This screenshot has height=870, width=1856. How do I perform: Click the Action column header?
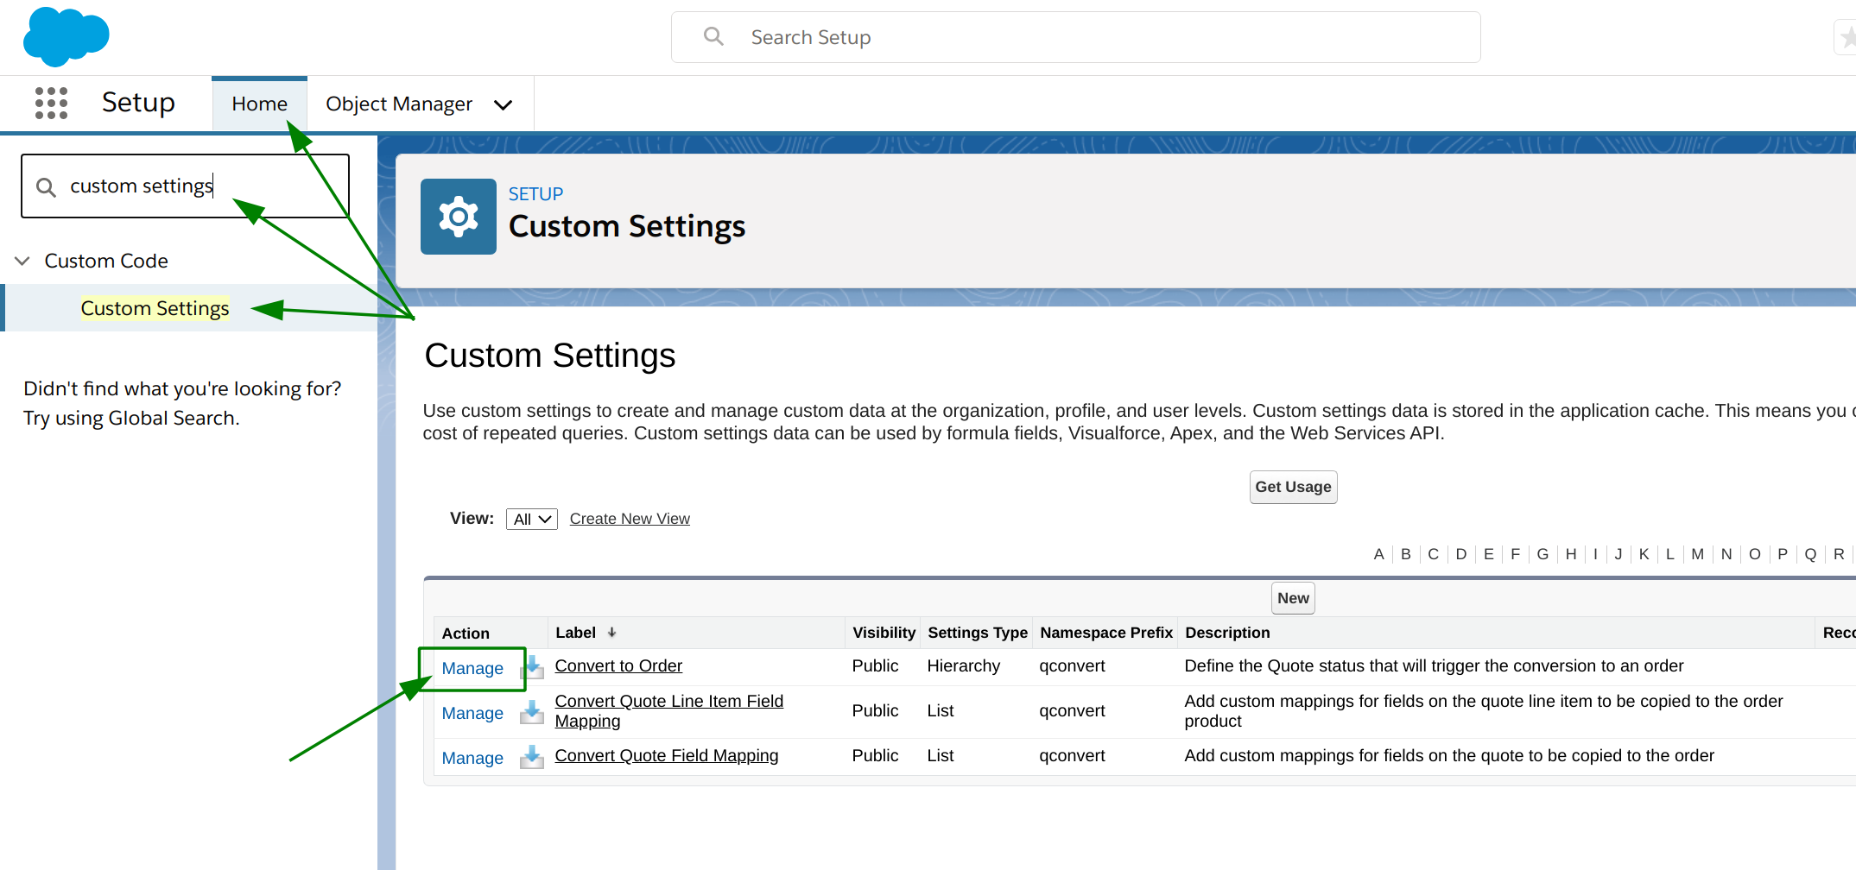coord(466,634)
